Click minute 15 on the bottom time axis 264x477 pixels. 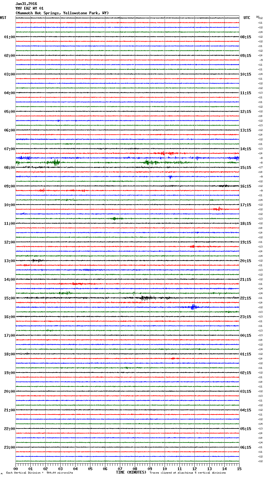[x=239, y=469]
